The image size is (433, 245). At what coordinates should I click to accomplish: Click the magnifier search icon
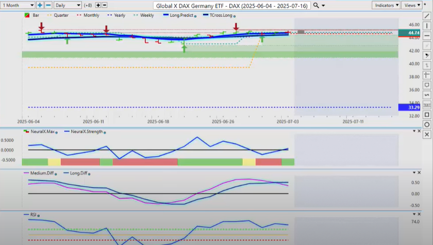(315, 5)
